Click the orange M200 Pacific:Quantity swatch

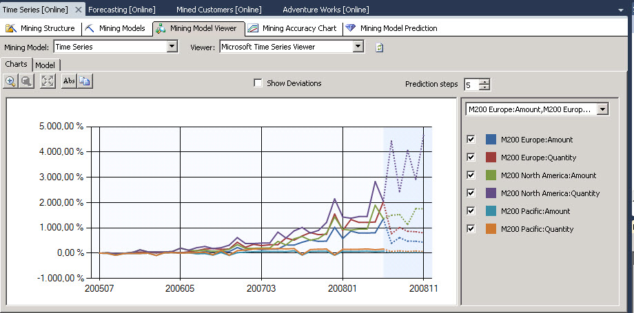tap(491, 228)
